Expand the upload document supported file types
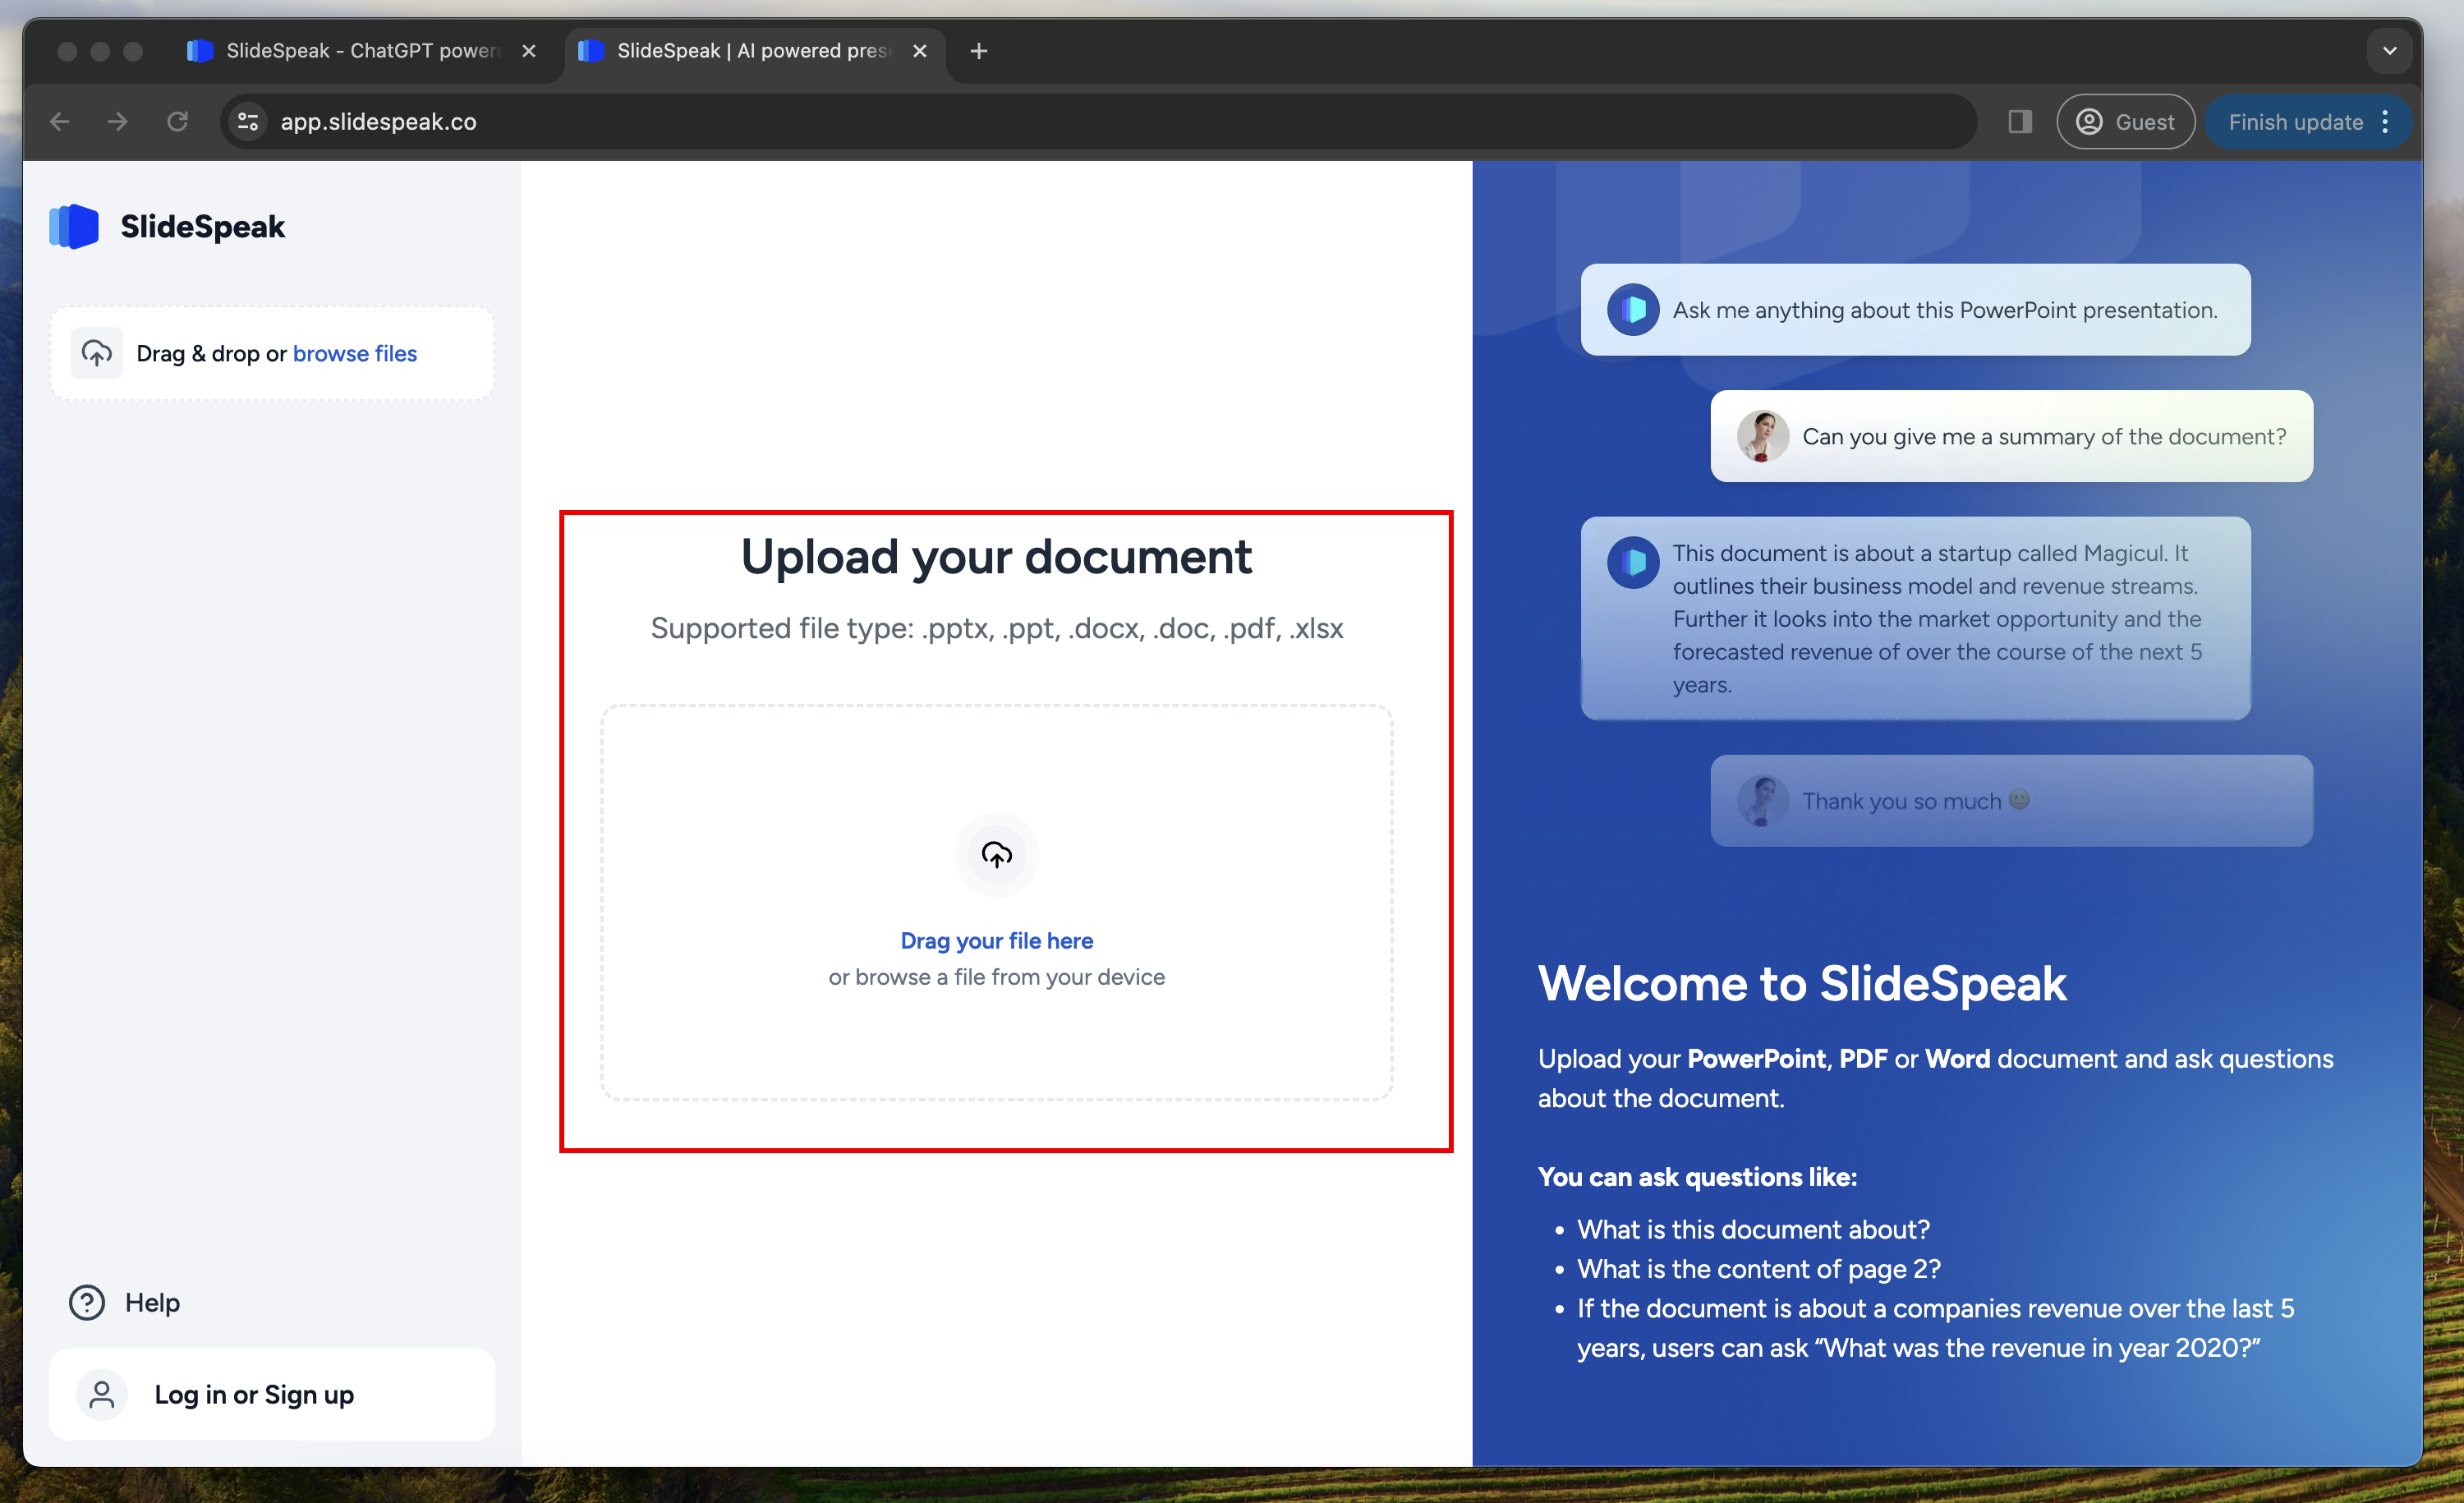The image size is (2464, 1503). coord(996,628)
